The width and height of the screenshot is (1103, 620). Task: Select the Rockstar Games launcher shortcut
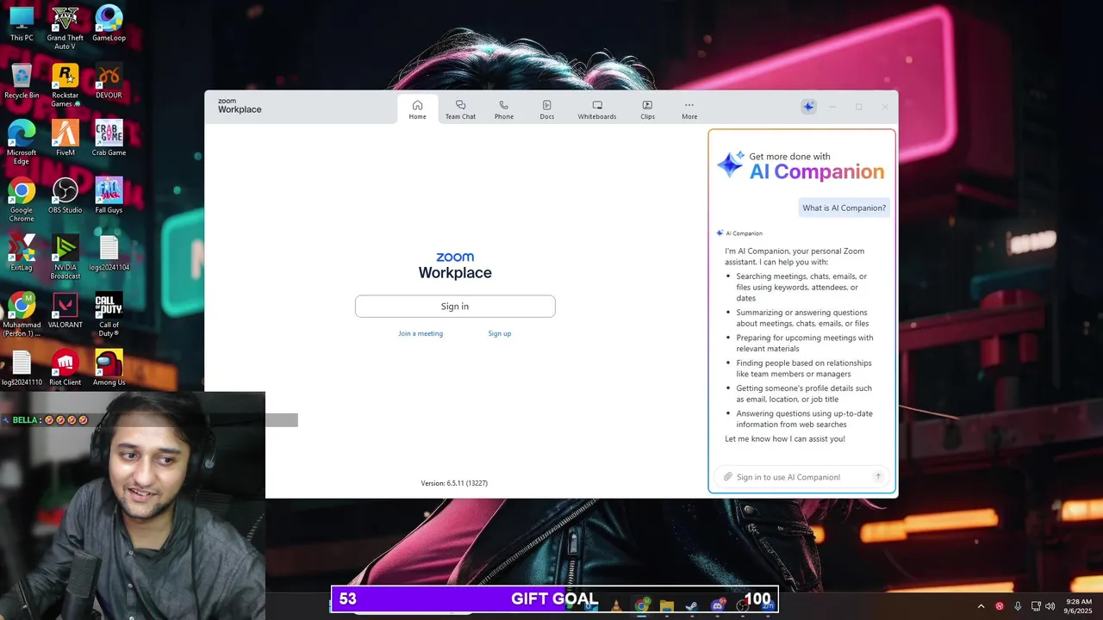pos(65,85)
